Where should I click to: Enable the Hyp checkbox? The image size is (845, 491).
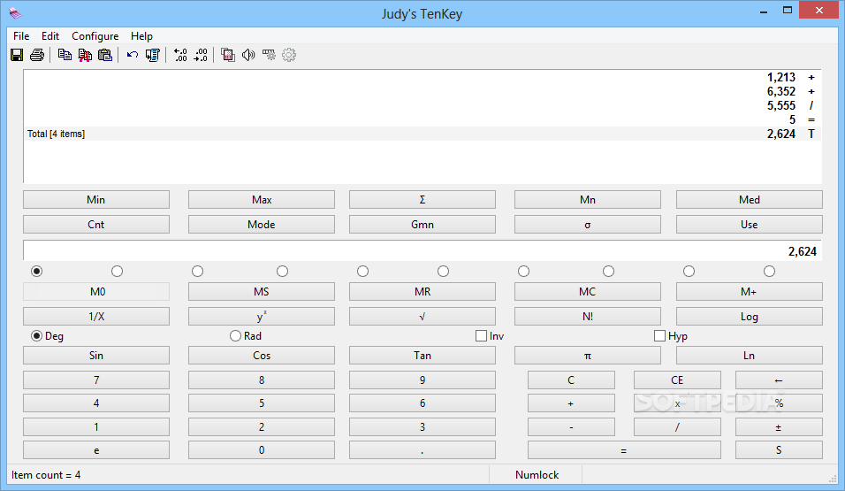671,336
